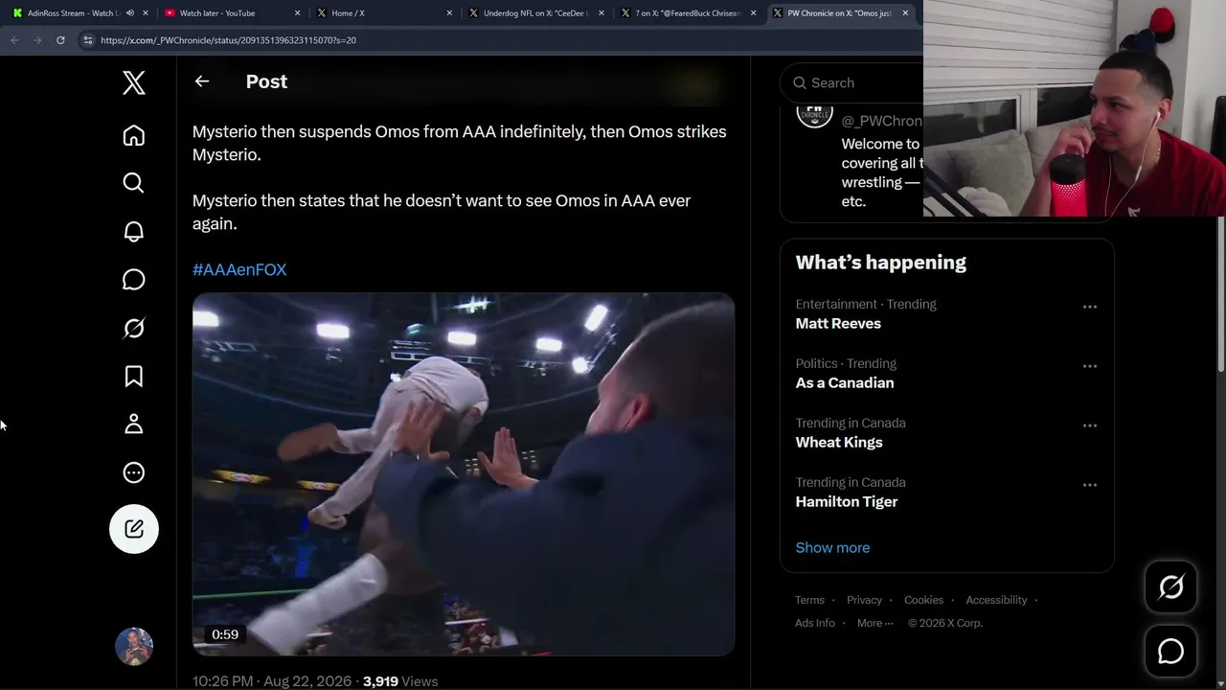This screenshot has width=1226, height=690.
Task: Open more options for Wheat Kings trend
Action: [1090, 425]
